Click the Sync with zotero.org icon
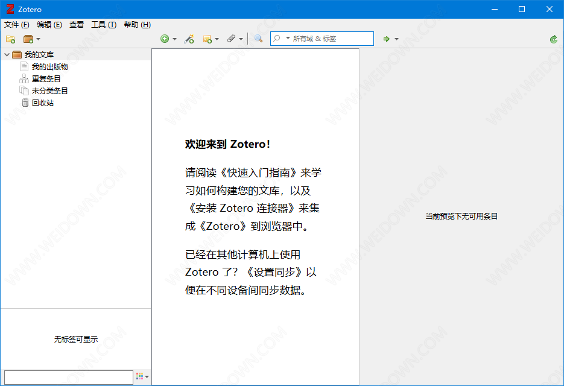 [x=554, y=39]
